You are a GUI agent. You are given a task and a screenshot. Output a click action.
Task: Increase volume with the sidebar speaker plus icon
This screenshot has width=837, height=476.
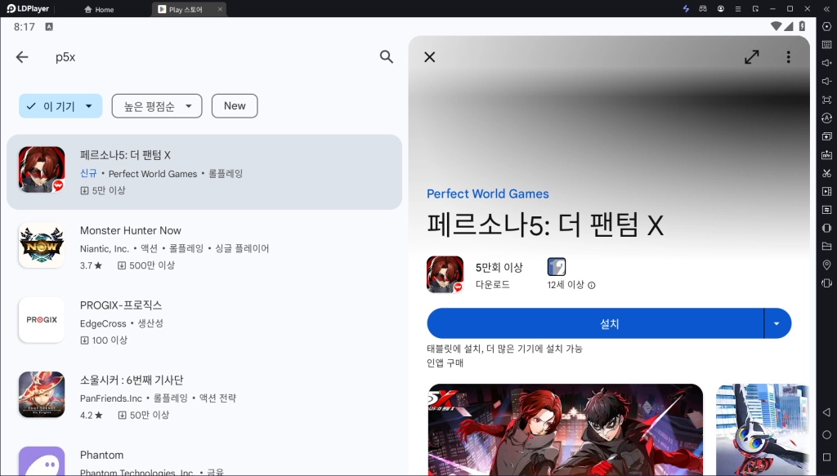pyautogui.click(x=826, y=63)
